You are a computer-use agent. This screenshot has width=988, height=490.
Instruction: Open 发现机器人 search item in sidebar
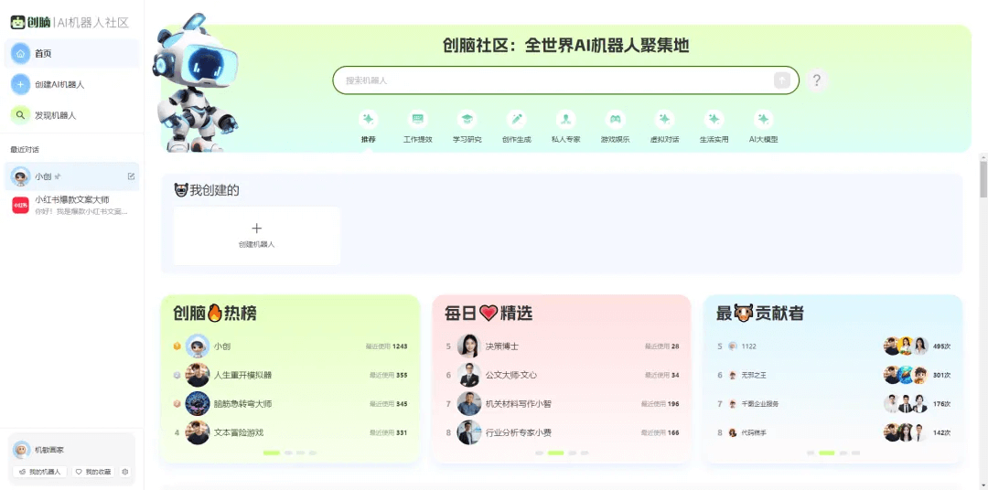72,115
